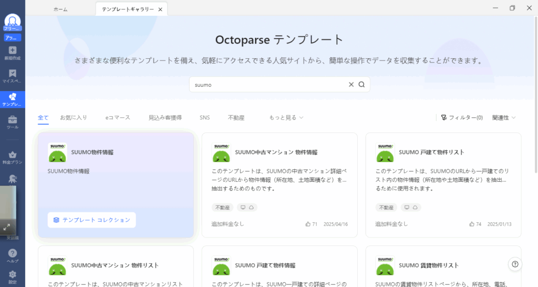The image size is (538, 287).
Task: Click SUUMO 賃貸物件リスト logo
Action: 385,265
